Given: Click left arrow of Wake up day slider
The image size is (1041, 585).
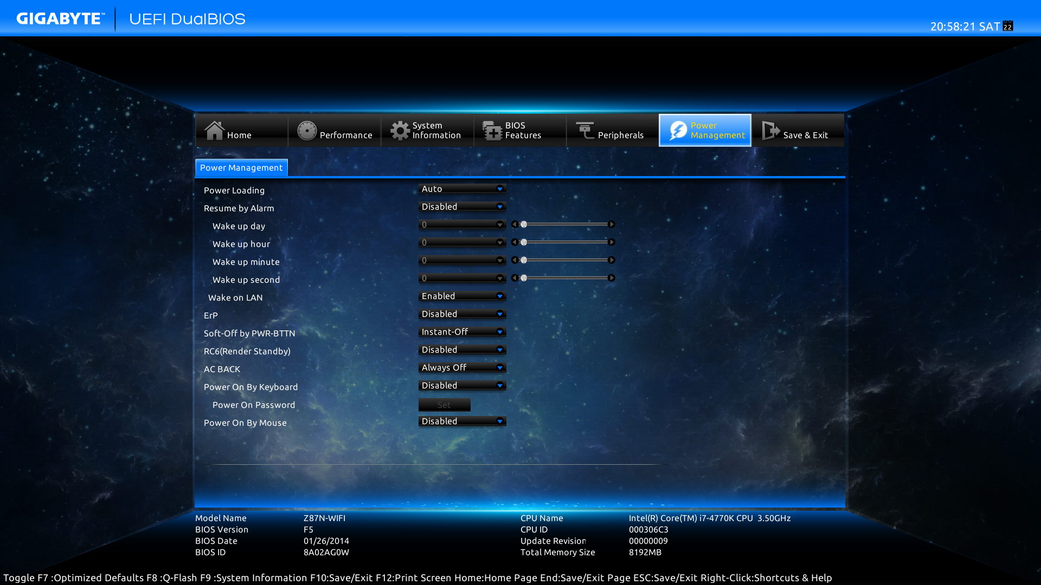Looking at the screenshot, I should pos(515,224).
